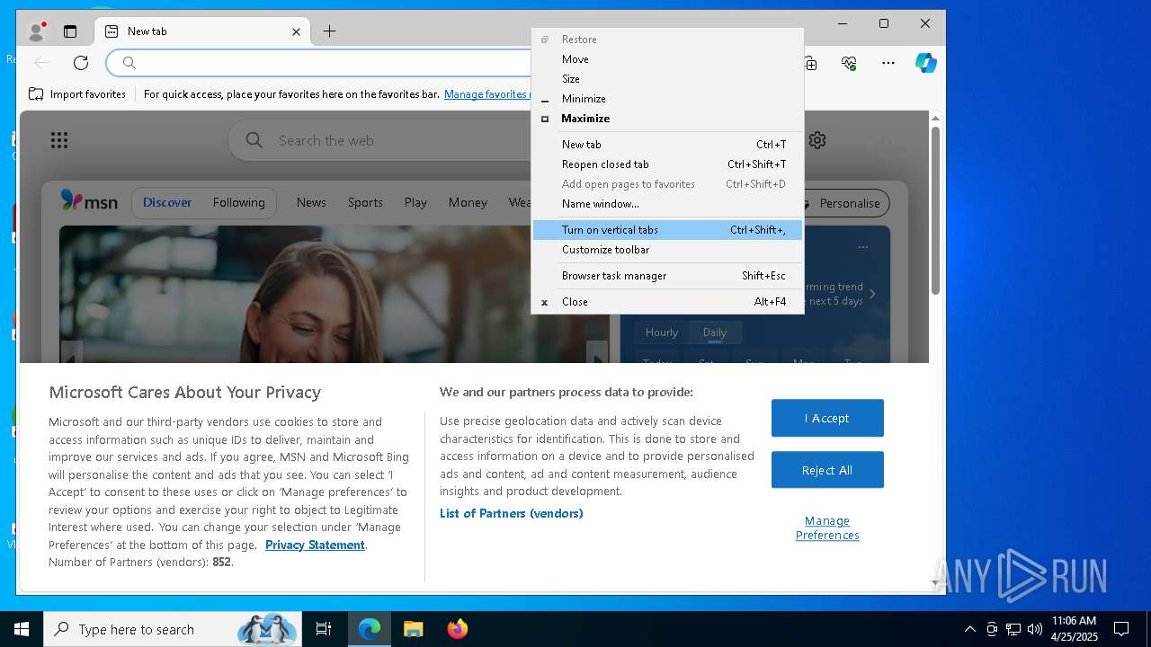
Task: Open the Money tab
Action: point(468,202)
